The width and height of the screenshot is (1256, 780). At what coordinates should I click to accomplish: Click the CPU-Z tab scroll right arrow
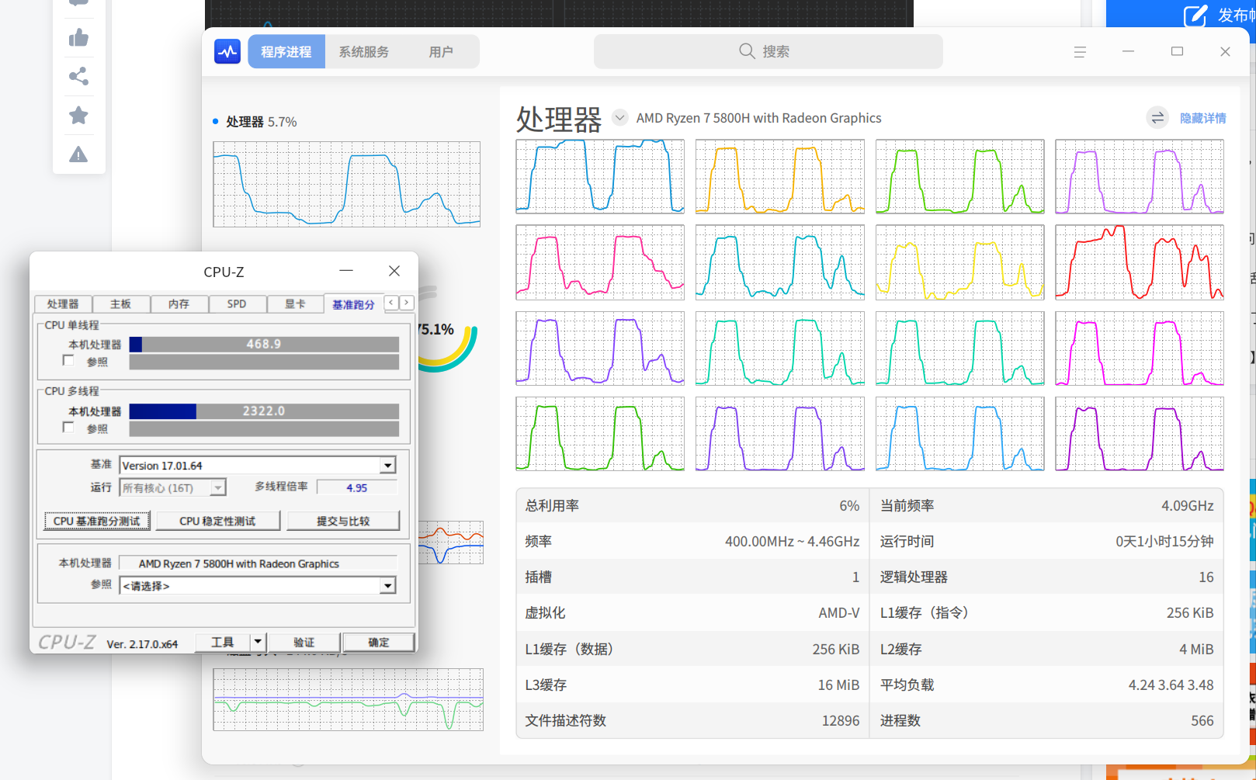click(x=406, y=303)
